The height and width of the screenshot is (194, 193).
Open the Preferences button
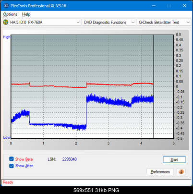(x=160, y=172)
